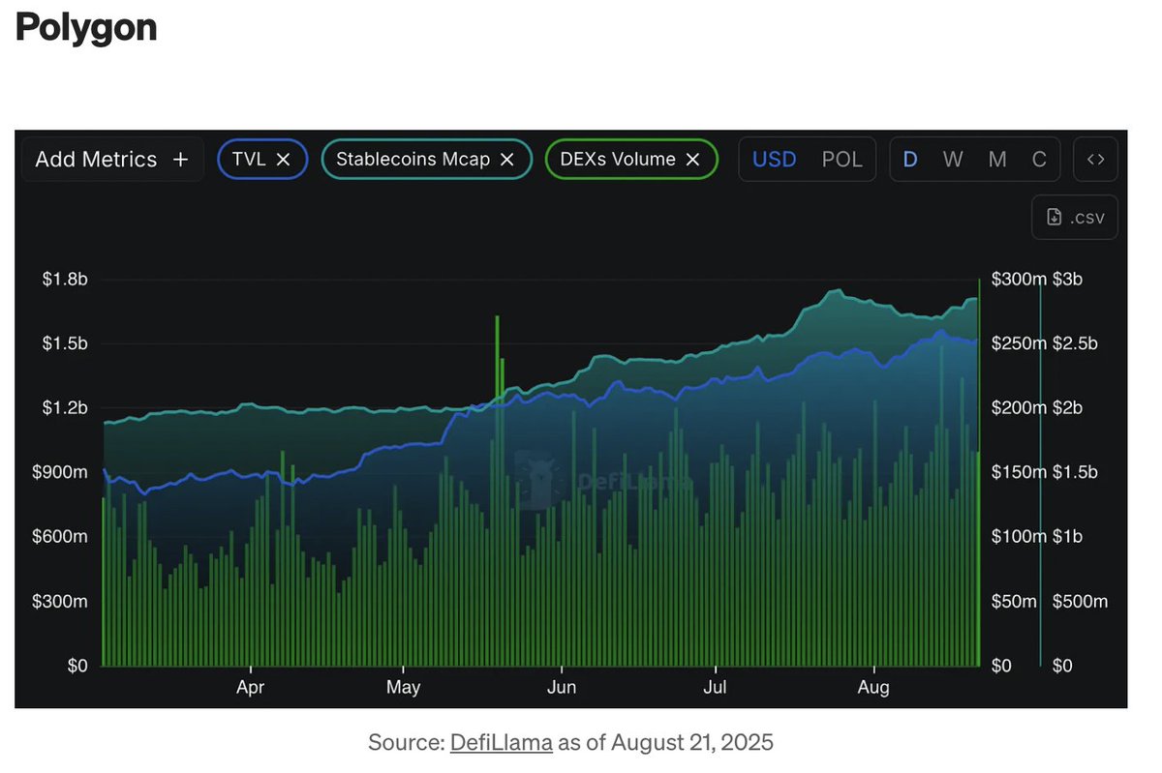
Task: Click the $1.8b left axis label
Action: [65, 280]
